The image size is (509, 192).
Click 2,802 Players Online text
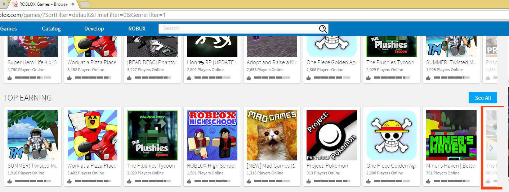(205, 70)
